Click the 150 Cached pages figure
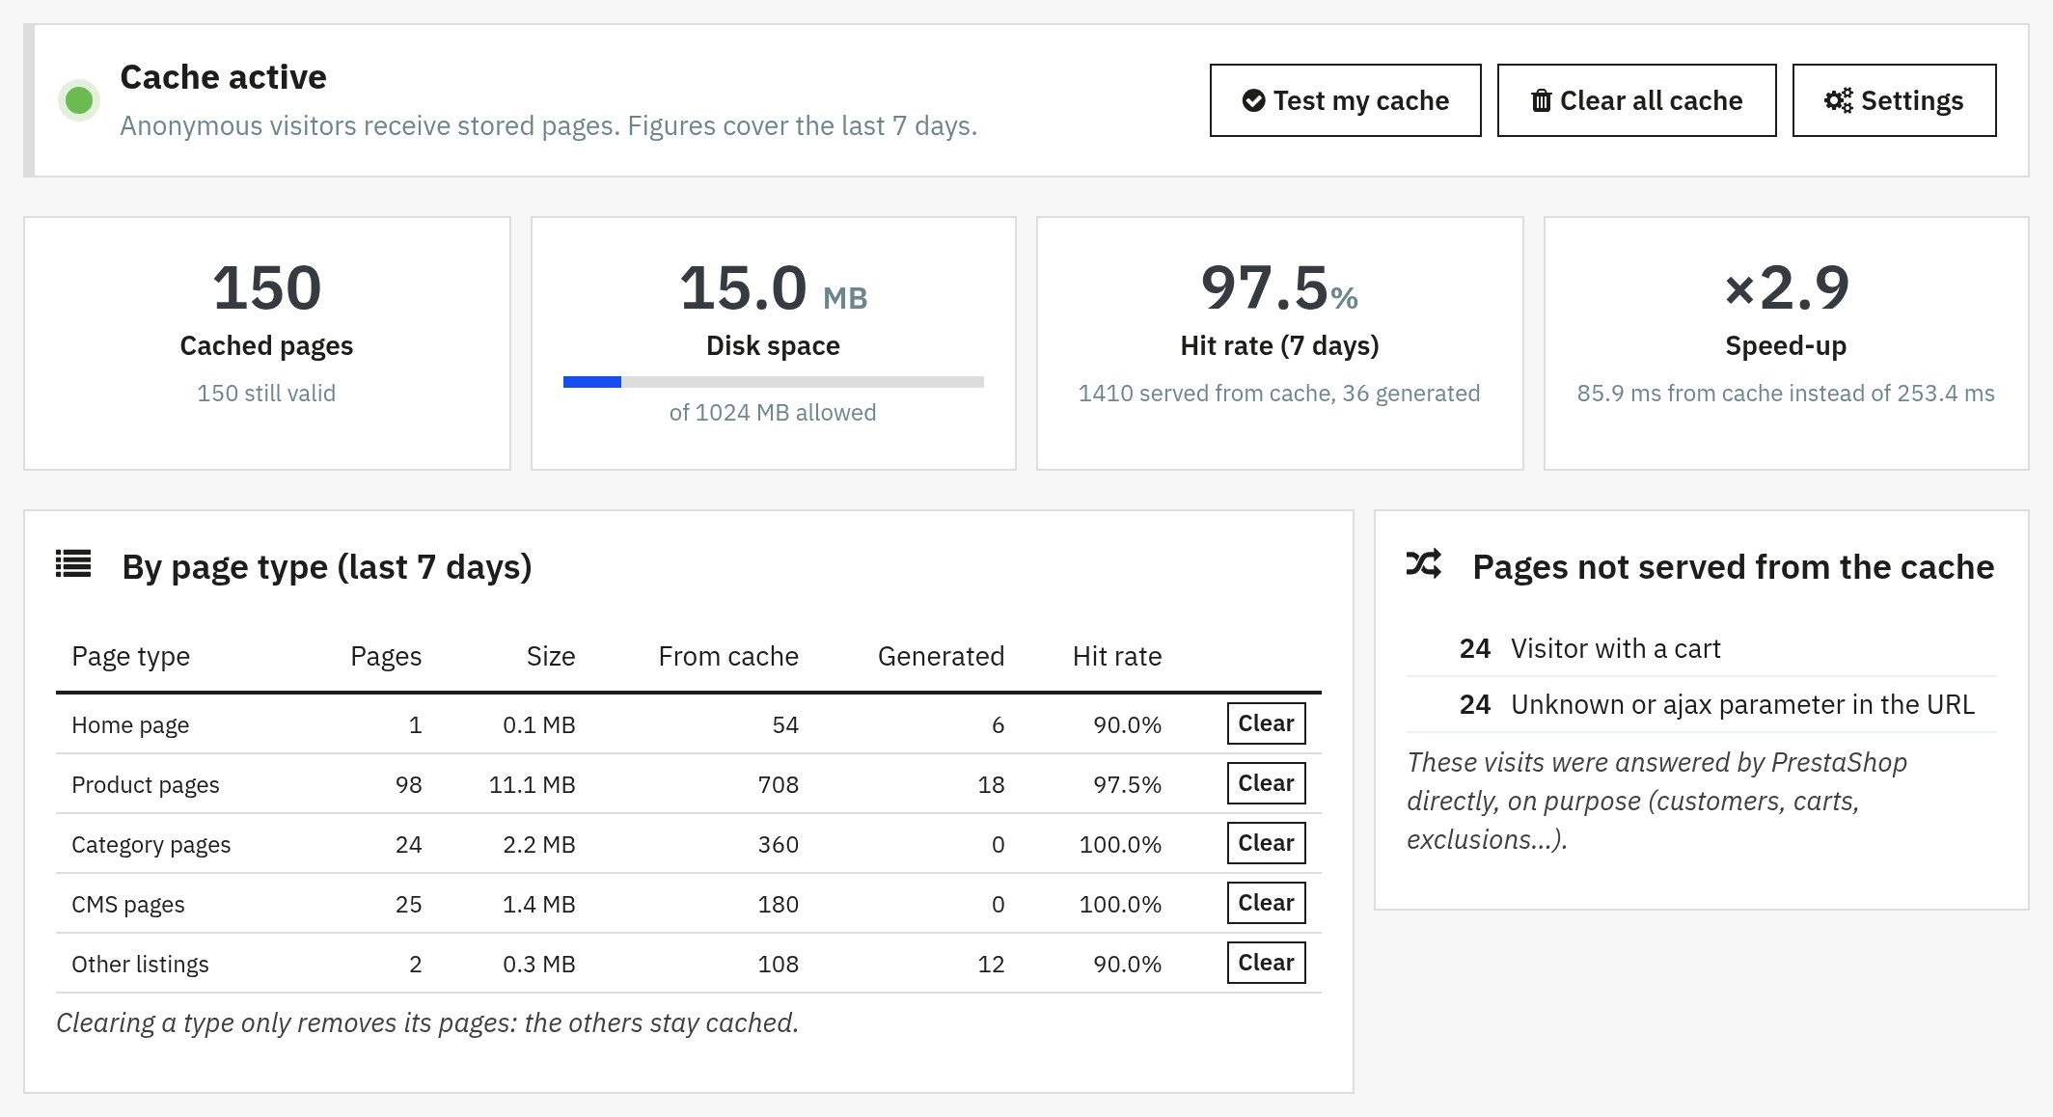This screenshot has height=1117, width=2053. tap(266, 287)
